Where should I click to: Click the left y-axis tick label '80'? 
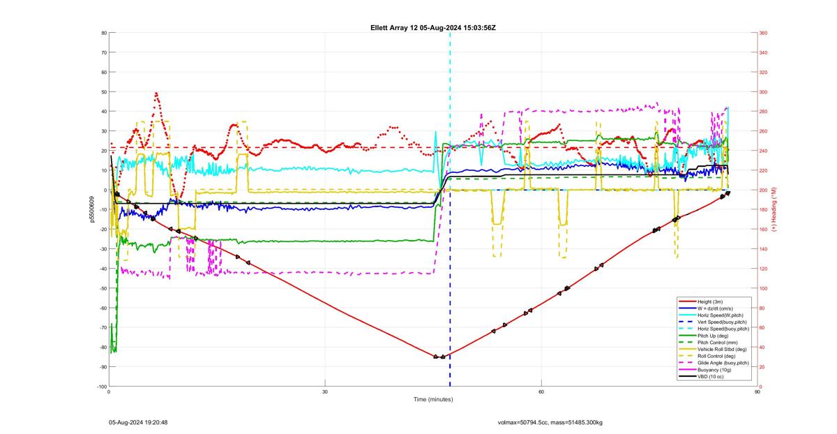click(103, 33)
